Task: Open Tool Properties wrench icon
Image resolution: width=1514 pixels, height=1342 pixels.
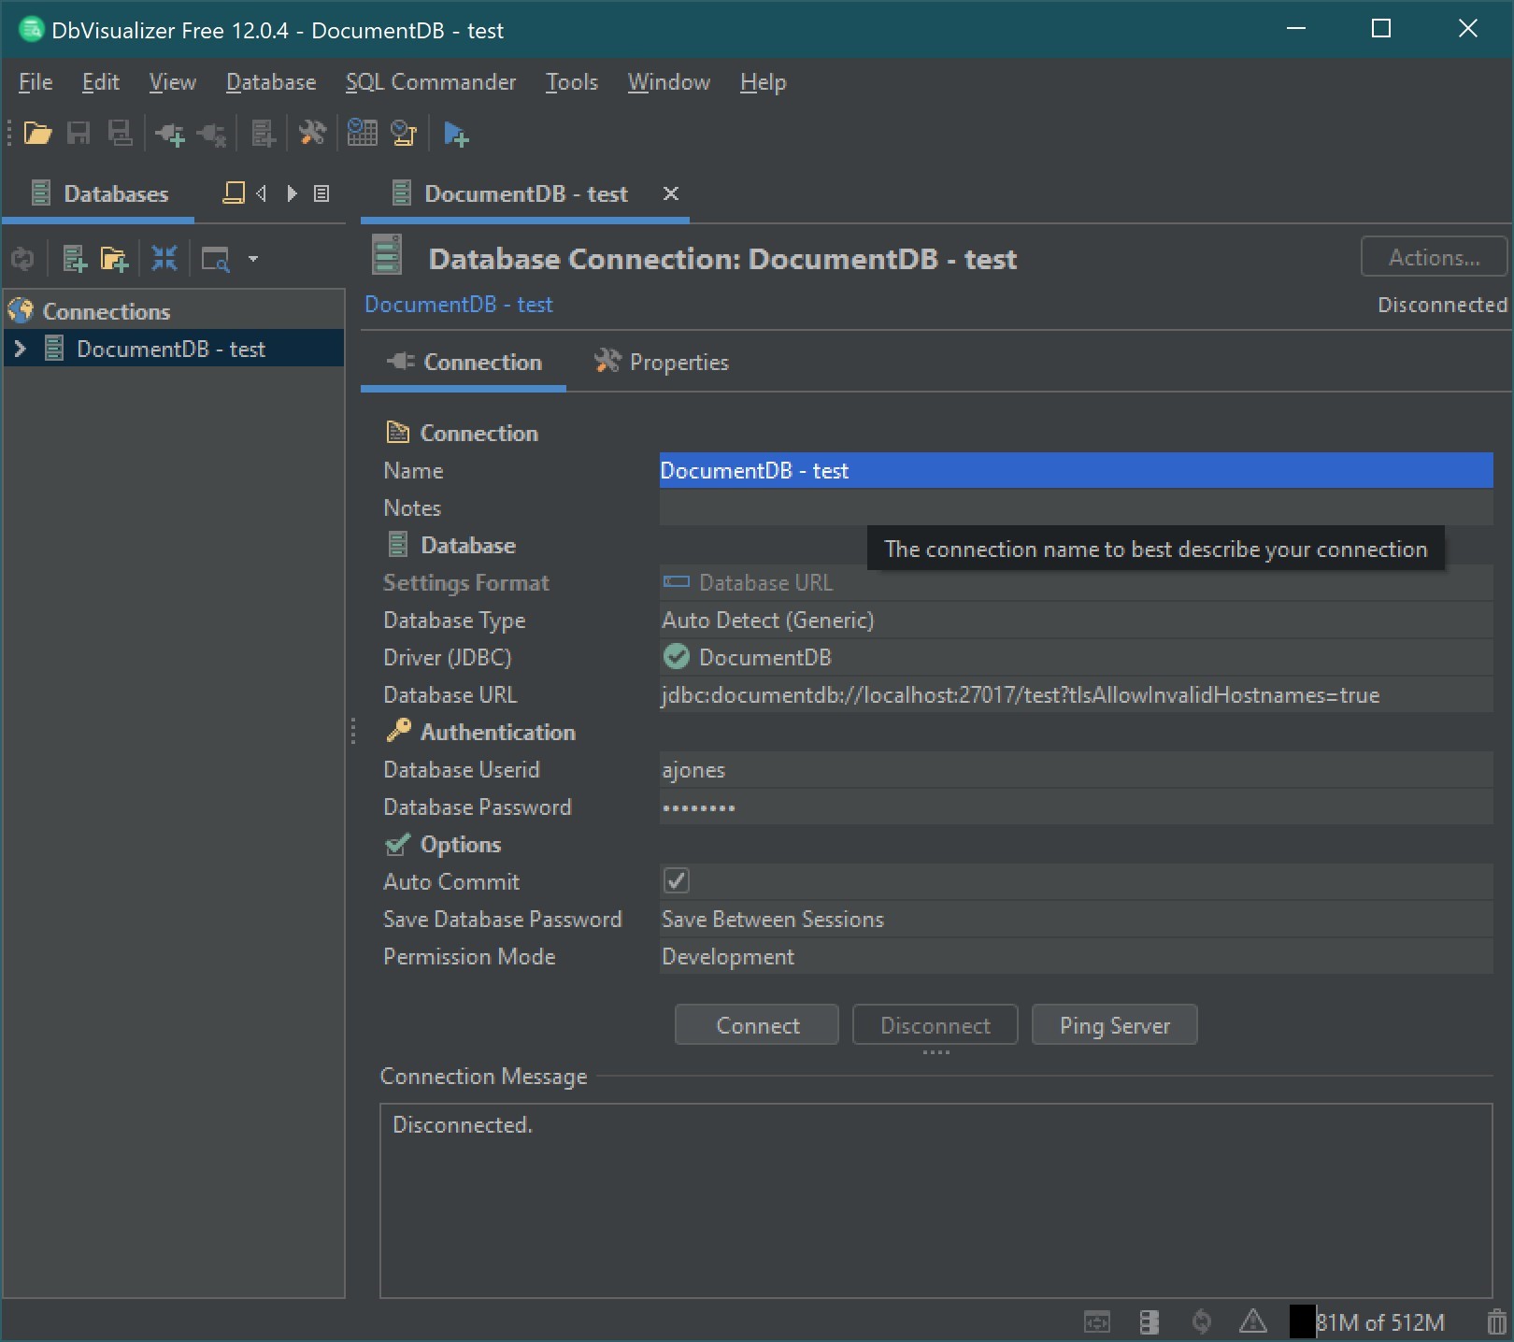Action: coord(312,134)
